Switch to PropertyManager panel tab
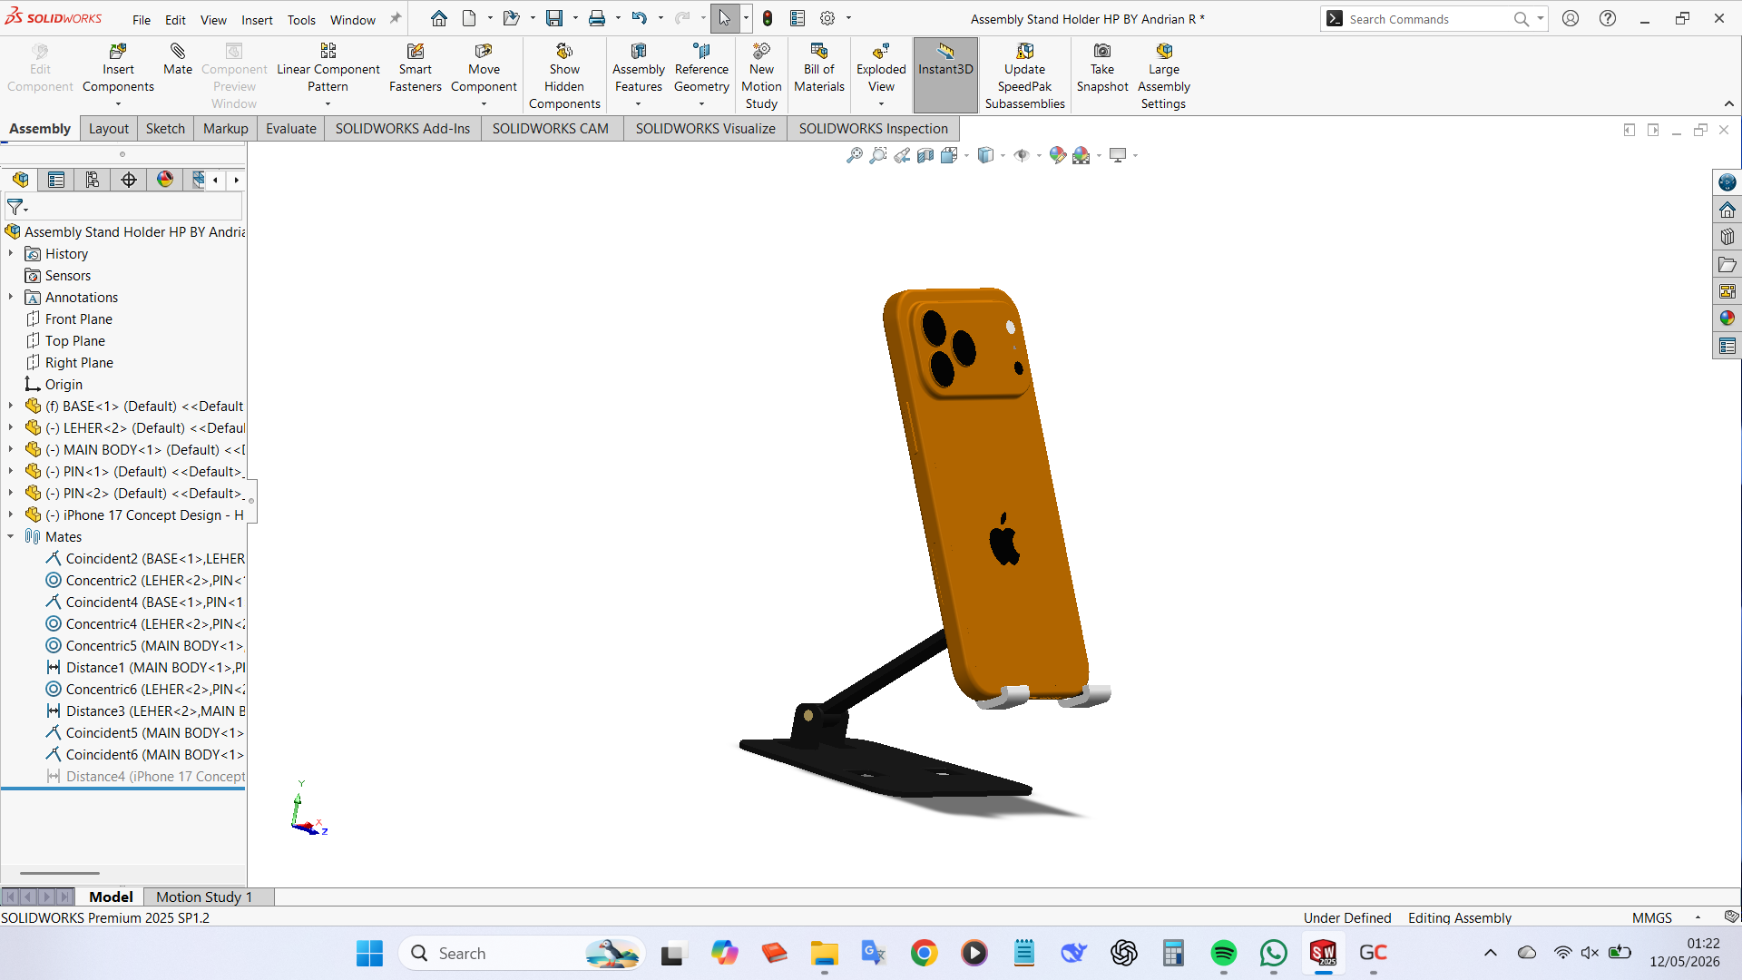The width and height of the screenshot is (1742, 980). pos(56,180)
